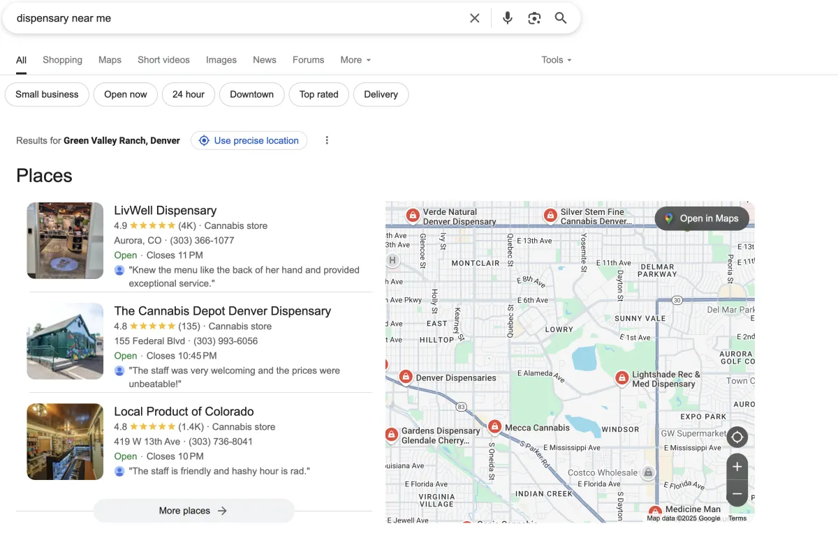838x547 pixels.
Task: Open the LivWell Dispensary listing title
Action: click(166, 210)
